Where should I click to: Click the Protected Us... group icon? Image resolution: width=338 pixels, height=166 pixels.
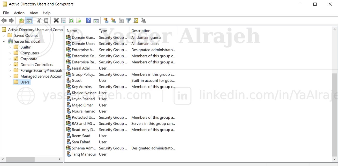tap(69, 117)
